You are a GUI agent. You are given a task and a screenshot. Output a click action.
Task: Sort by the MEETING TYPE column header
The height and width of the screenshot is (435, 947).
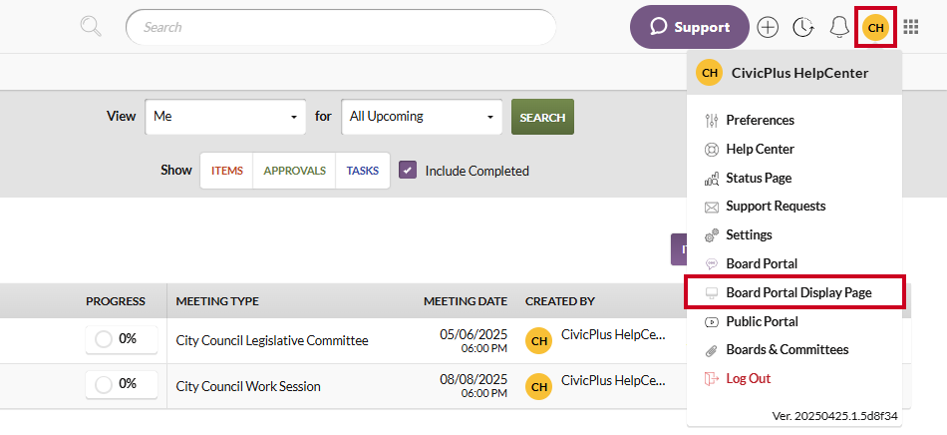click(217, 301)
